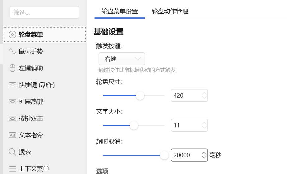The image size is (287, 174).
Task: Switch to the 轮盘动作管理 tab
Action: pyautogui.click(x=170, y=11)
